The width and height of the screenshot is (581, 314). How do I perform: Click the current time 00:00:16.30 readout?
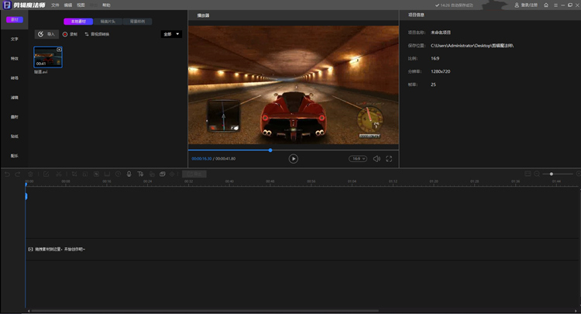[201, 159]
